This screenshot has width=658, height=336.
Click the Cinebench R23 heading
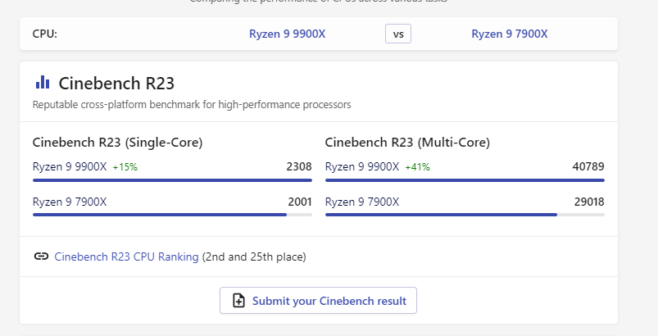click(116, 84)
